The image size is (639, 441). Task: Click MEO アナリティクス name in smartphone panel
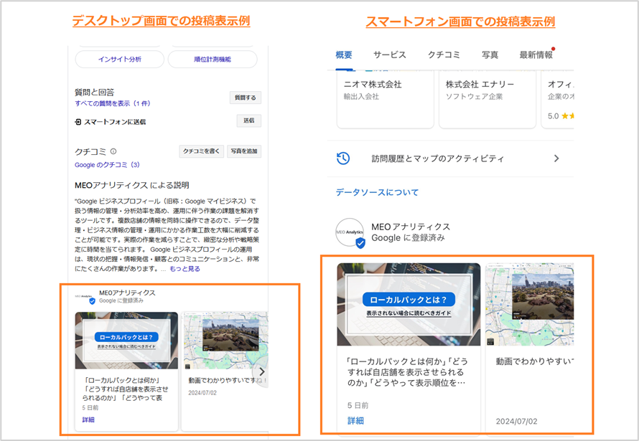411,227
